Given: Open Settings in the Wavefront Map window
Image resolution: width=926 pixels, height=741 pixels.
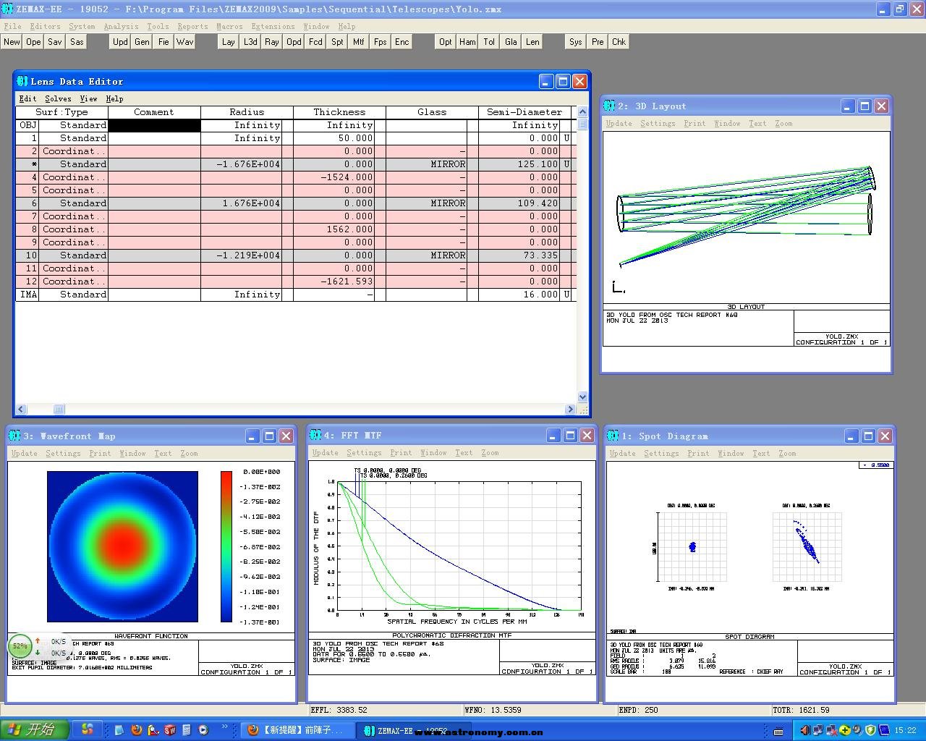Looking at the screenshot, I should click(63, 453).
